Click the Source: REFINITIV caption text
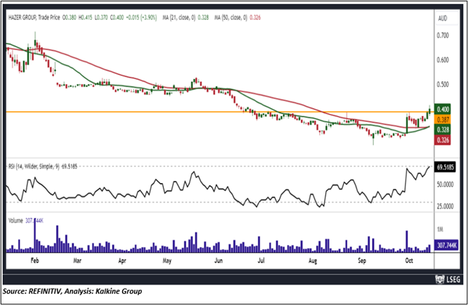The height and width of the screenshot is (305, 468). pyautogui.click(x=73, y=291)
